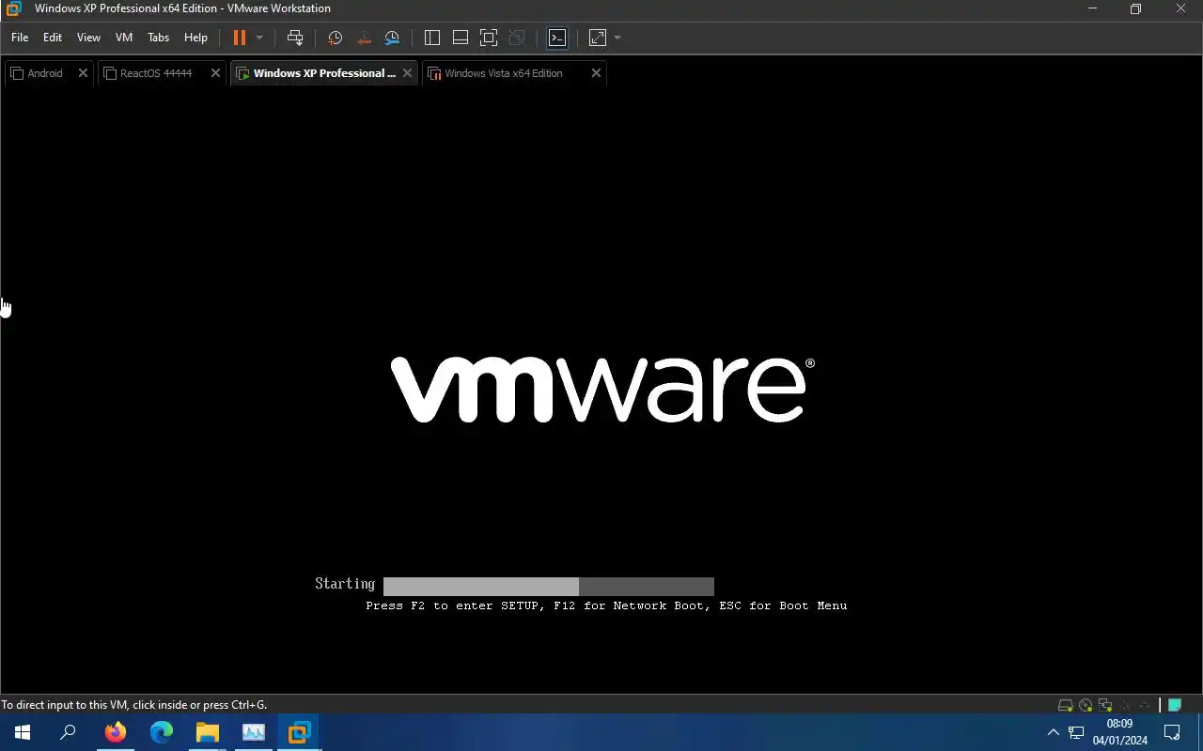This screenshot has width=1203, height=751.
Task: Close the Windows XP Professional tab
Action: 407,73
